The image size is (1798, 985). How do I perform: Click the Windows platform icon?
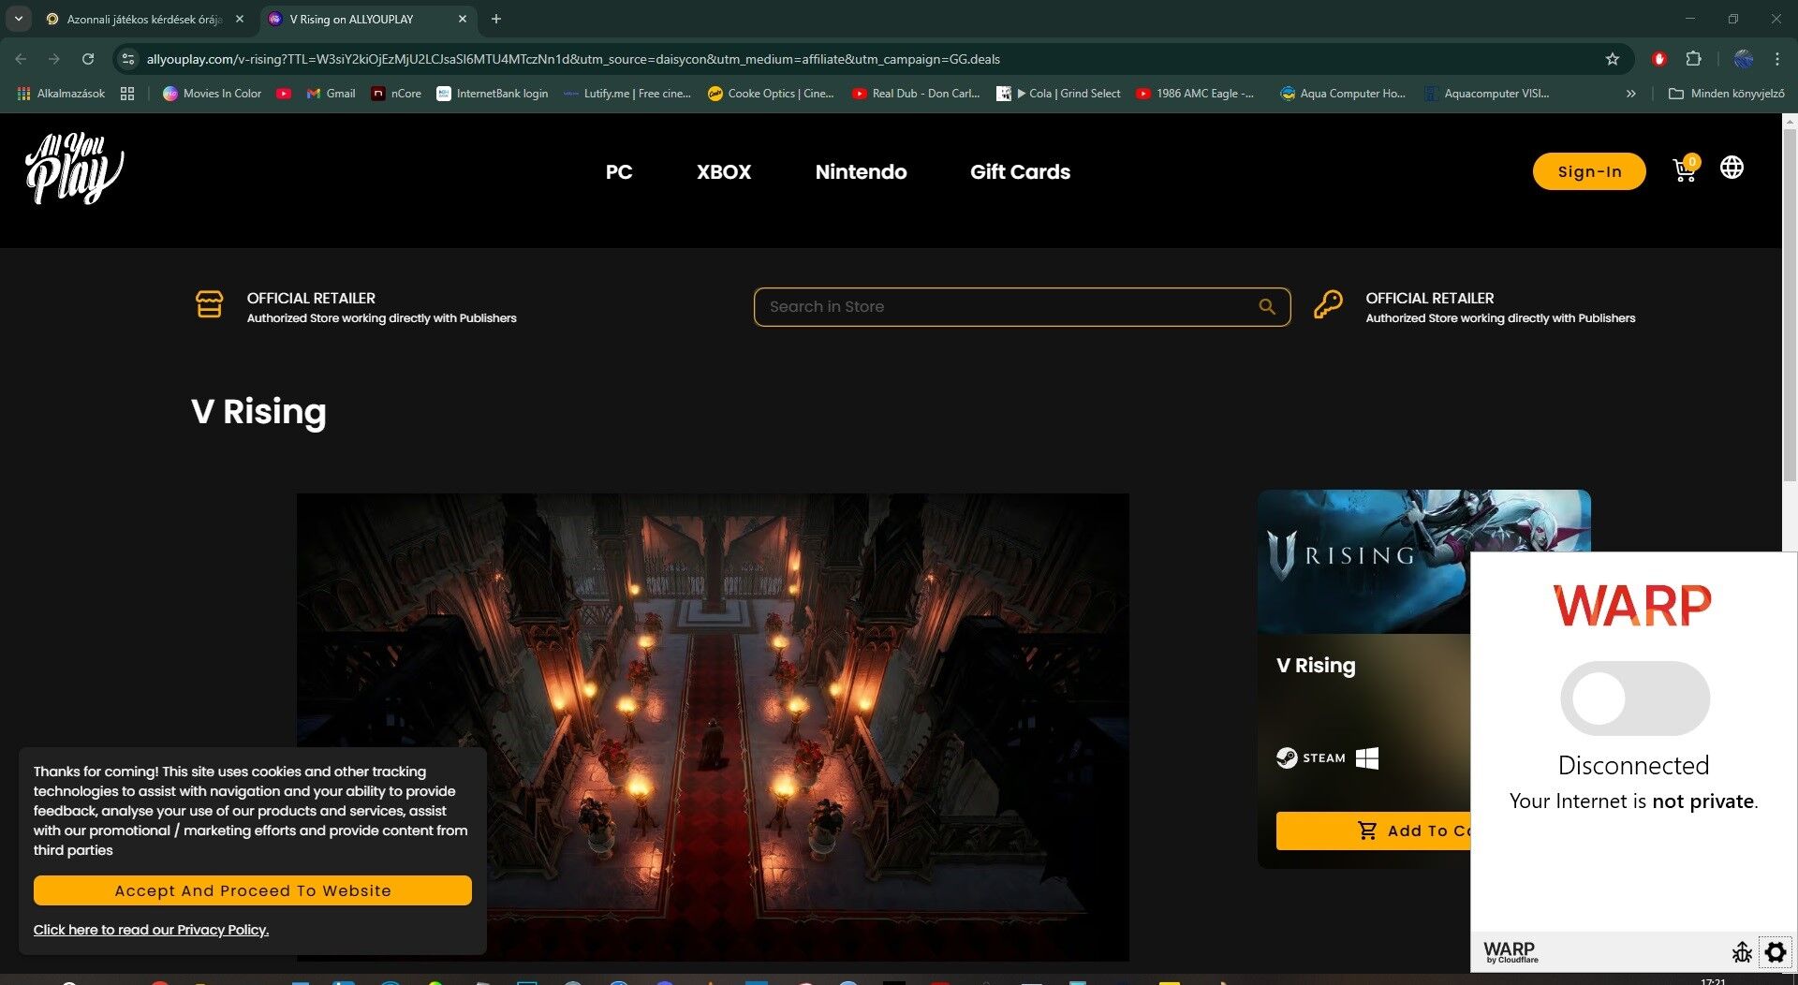[1367, 757]
